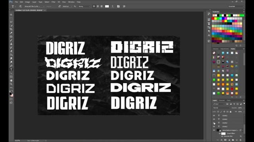Toggle text orientation in options bar
The width and height of the screenshot is (254, 142).
pos(20,6)
